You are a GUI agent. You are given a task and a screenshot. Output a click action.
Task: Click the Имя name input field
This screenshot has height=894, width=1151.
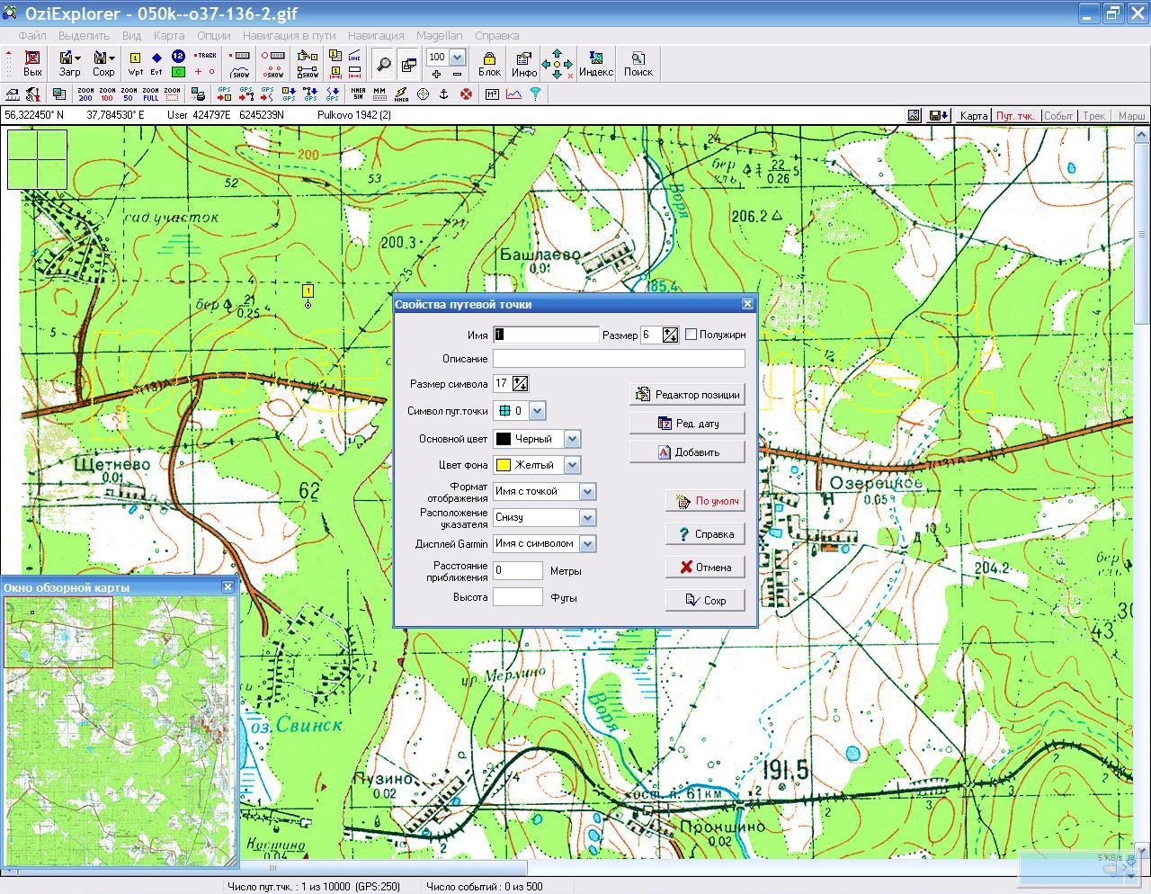(546, 335)
